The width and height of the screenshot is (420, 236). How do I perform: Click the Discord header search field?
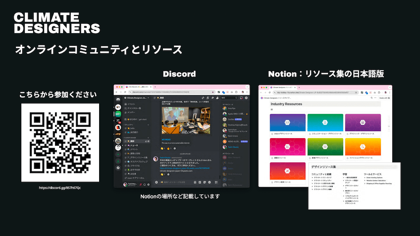coord(230,98)
